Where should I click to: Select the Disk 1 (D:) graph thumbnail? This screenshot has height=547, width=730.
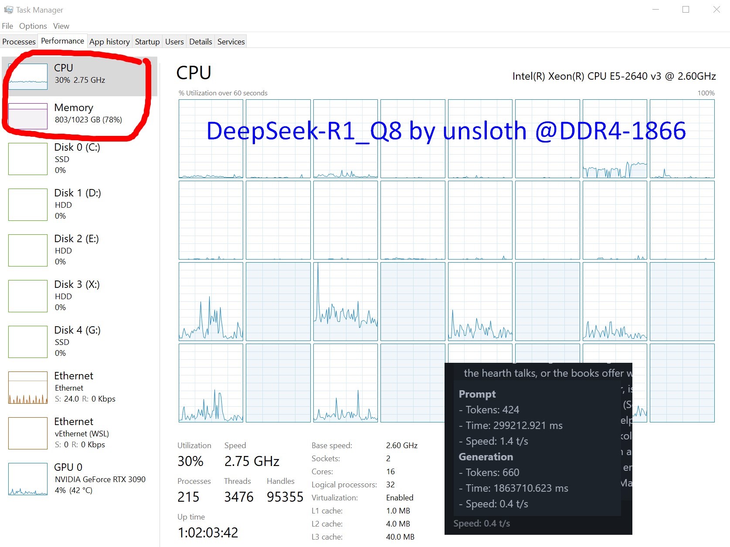[x=28, y=205]
